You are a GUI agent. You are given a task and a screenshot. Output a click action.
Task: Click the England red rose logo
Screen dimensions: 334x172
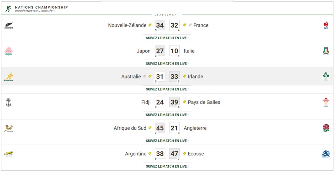pos(326,128)
